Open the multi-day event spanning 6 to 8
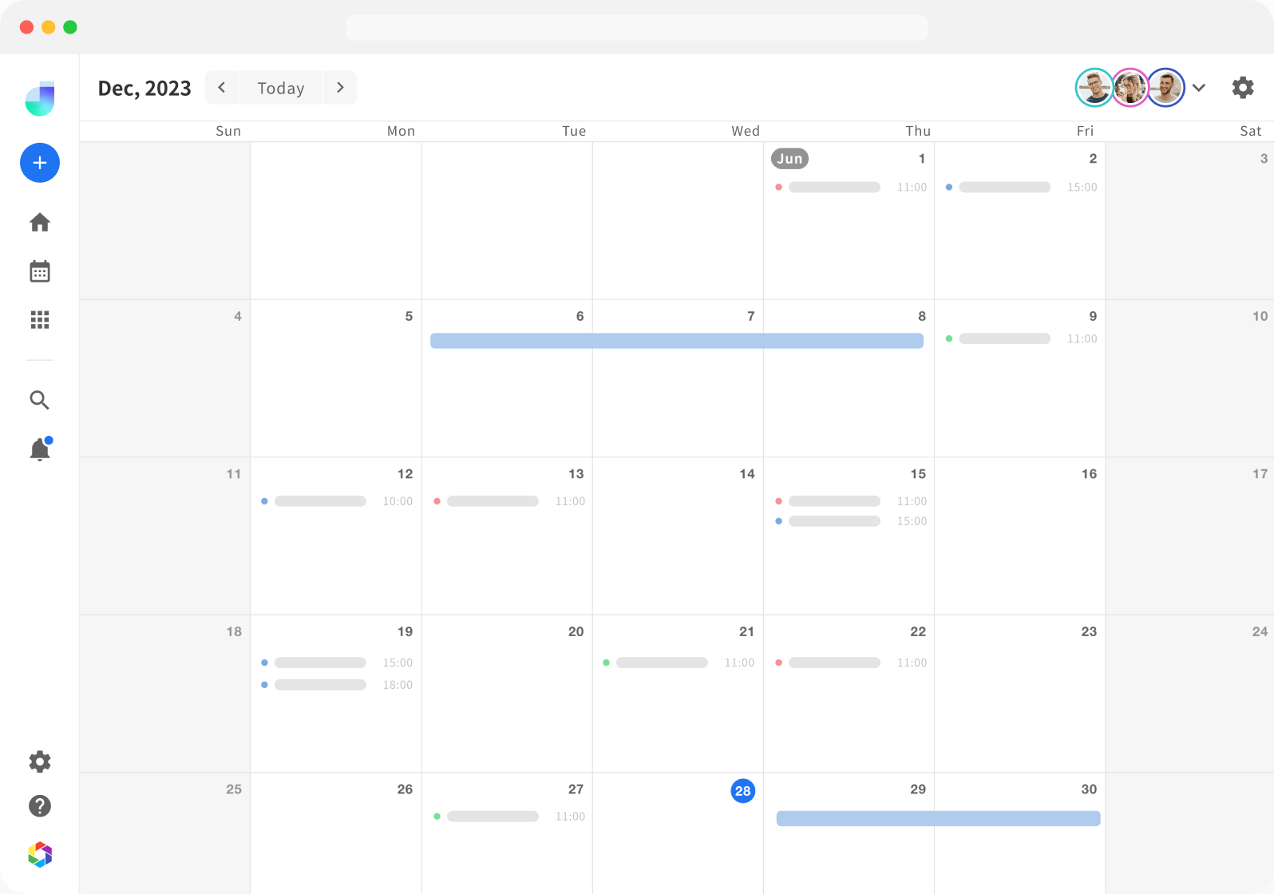 click(x=676, y=341)
